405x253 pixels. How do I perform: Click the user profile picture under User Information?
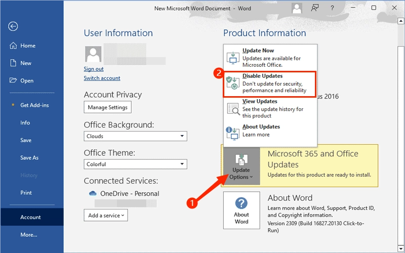click(x=93, y=54)
